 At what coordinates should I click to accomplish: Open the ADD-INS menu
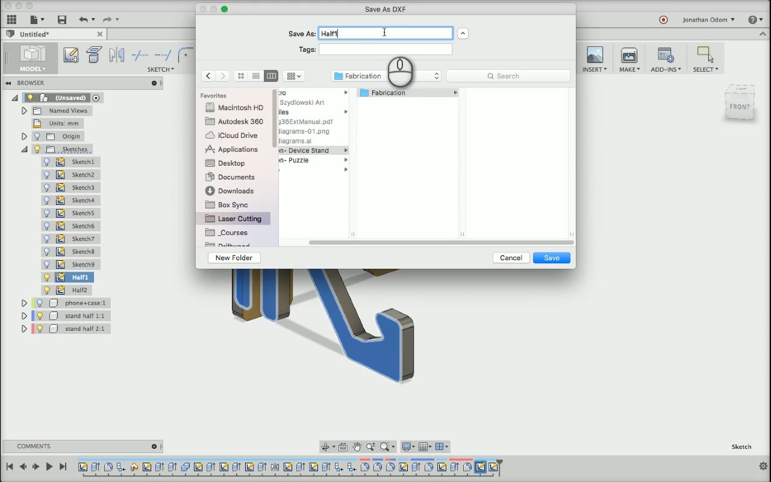pyautogui.click(x=666, y=69)
